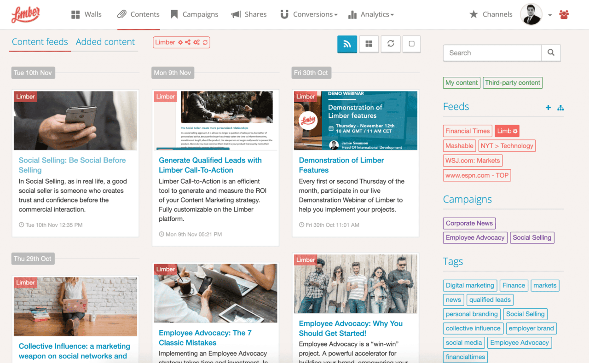589x363 pixels.
Task: Click the magnifying glass search button
Action: pyautogui.click(x=551, y=53)
